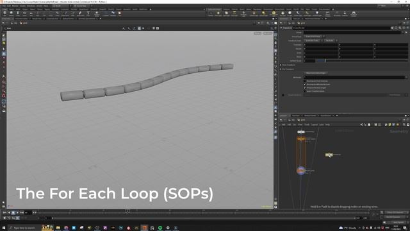This screenshot has height=231, width=410.
Task: Open the rotate order dropdown
Action: click(x=331, y=40)
